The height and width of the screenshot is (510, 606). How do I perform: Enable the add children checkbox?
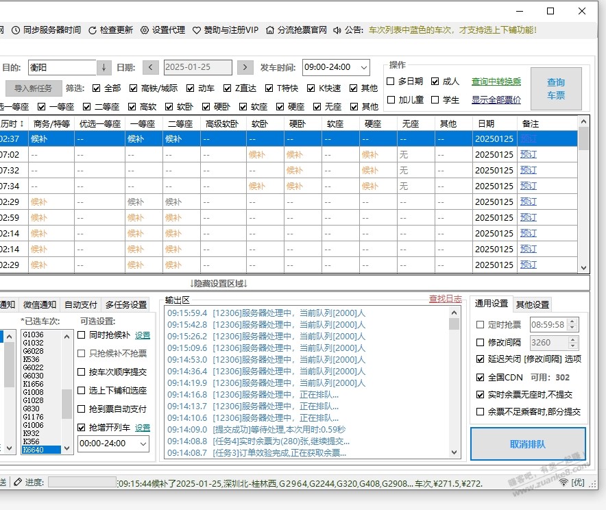tap(391, 99)
